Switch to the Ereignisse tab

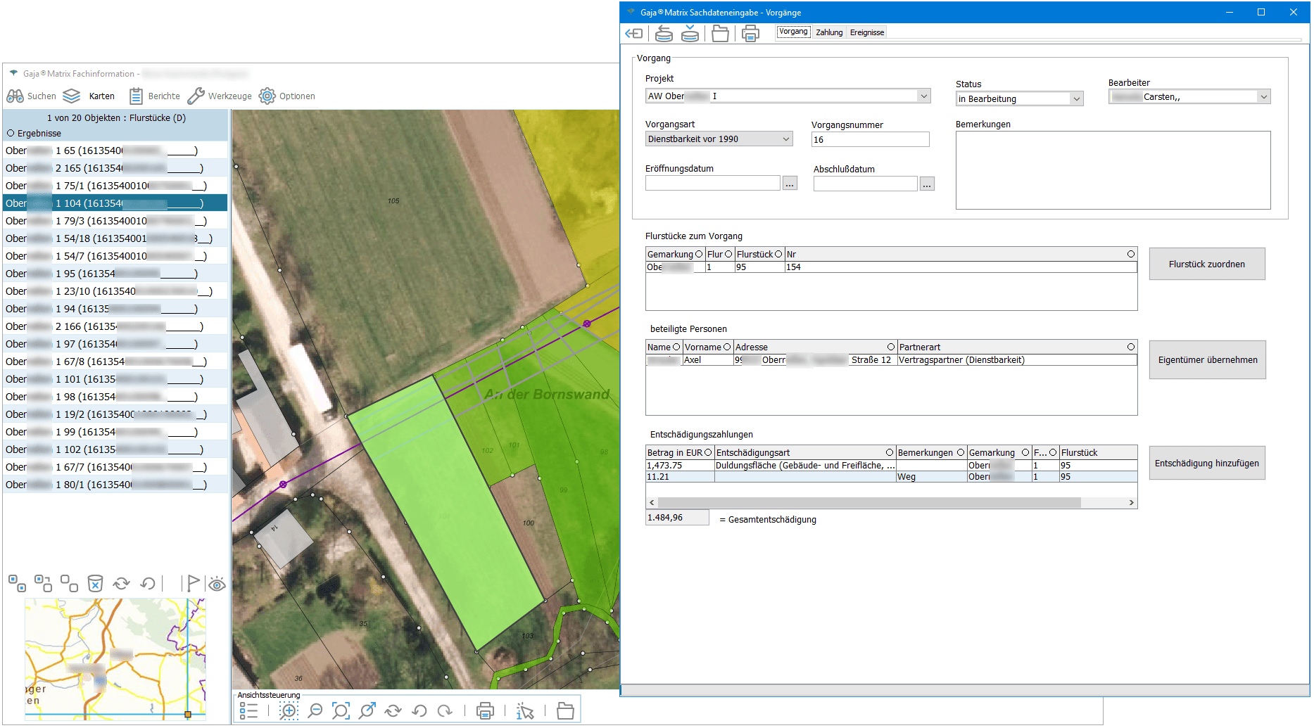(866, 32)
